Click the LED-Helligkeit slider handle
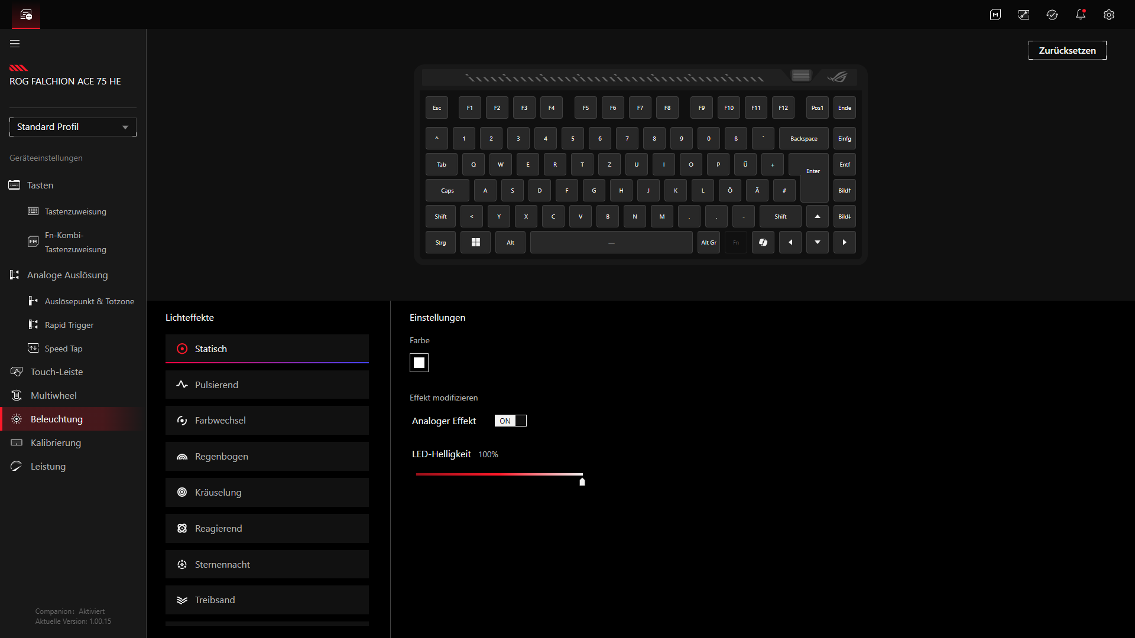The height and width of the screenshot is (638, 1135). tap(582, 481)
